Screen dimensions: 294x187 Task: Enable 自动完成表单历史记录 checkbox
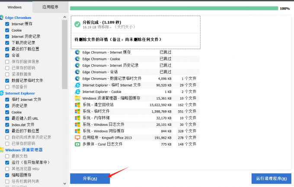tap(7, 137)
